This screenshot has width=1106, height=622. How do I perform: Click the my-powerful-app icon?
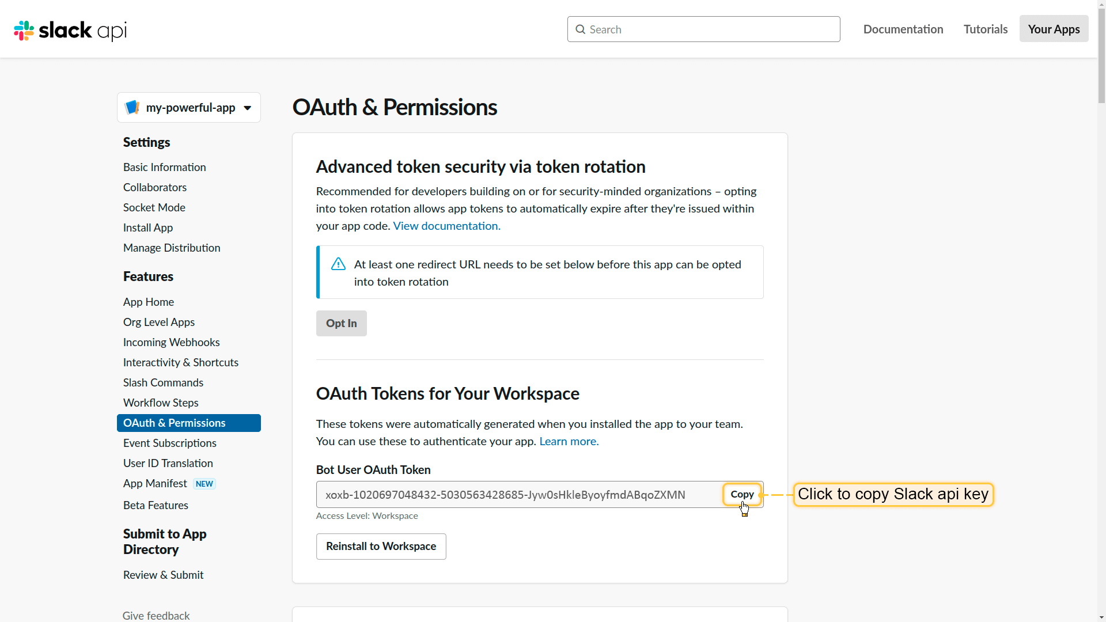pyautogui.click(x=132, y=107)
